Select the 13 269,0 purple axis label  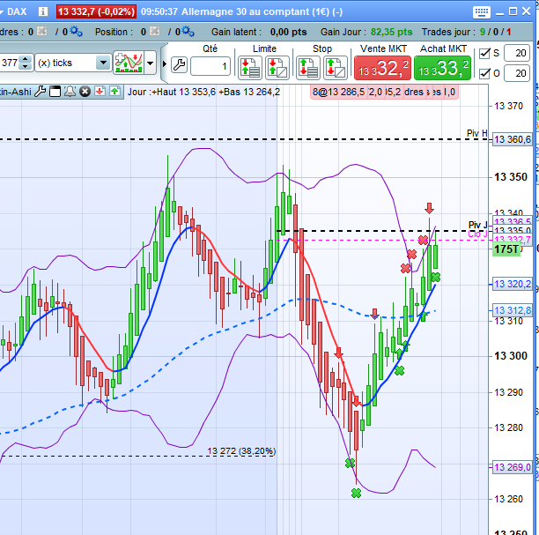[x=513, y=467]
